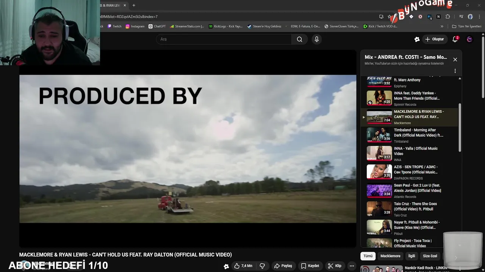This screenshot has height=272, width=485.
Task: Click the Klip scissors button
Action: click(335, 266)
